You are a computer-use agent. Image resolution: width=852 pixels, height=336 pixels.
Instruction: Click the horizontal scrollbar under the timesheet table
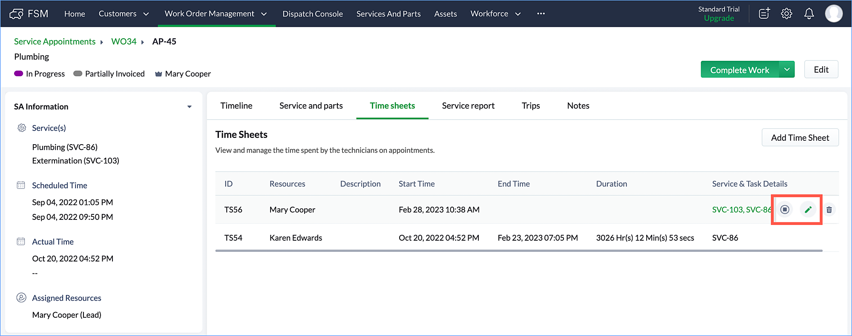click(519, 251)
